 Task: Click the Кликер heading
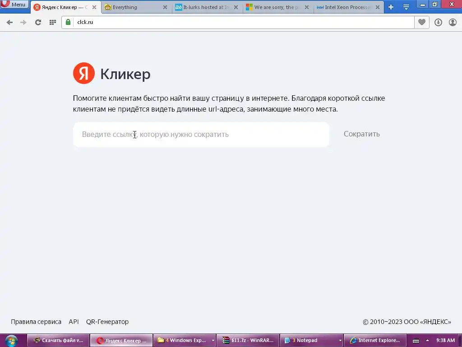click(x=125, y=74)
